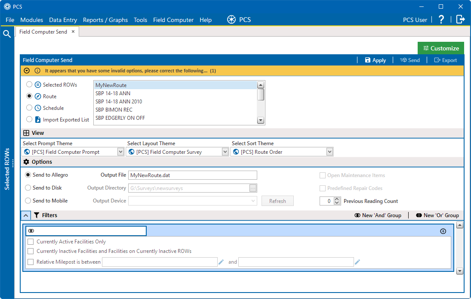Collapse the Filters section with chevron

(26, 215)
